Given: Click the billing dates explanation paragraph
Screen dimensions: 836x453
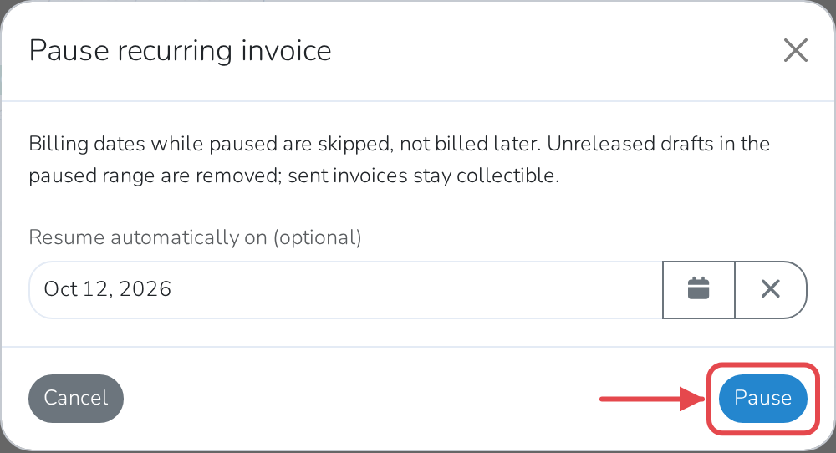Looking at the screenshot, I should (400, 160).
